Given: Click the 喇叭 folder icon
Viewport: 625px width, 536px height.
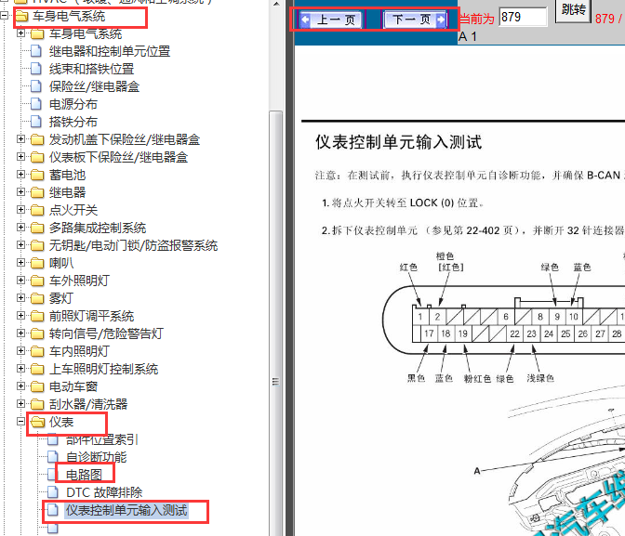Looking at the screenshot, I should pyautogui.click(x=37, y=263).
